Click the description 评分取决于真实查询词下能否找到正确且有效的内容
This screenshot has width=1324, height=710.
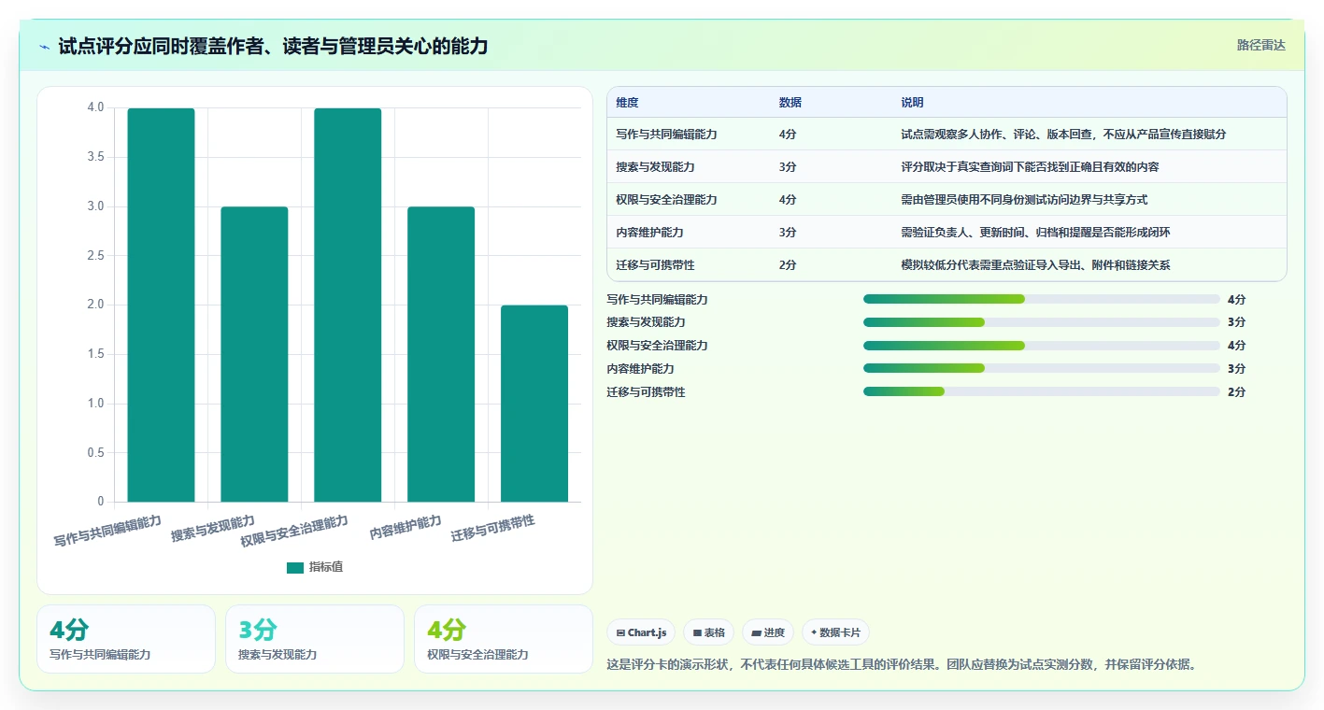[1030, 167]
